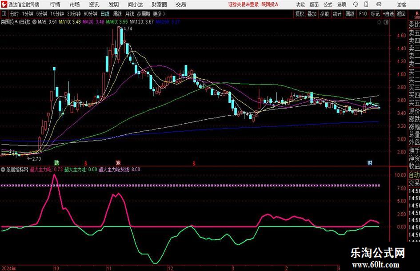Click the 标记 mark button
The height and width of the screenshot is (271, 420).
tap(375, 14)
